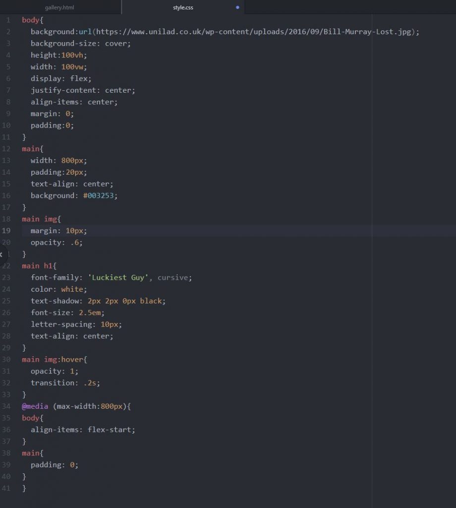Click 'text-align: center;' on line 15
The width and height of the screenshot is (456, 508).
click(72, 184)
